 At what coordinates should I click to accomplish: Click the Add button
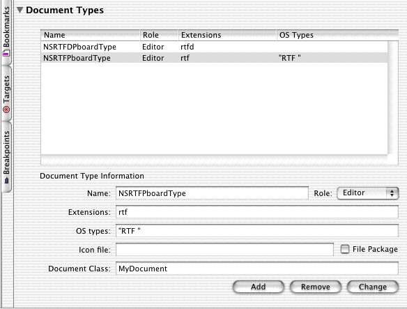[x=259, y=287]
